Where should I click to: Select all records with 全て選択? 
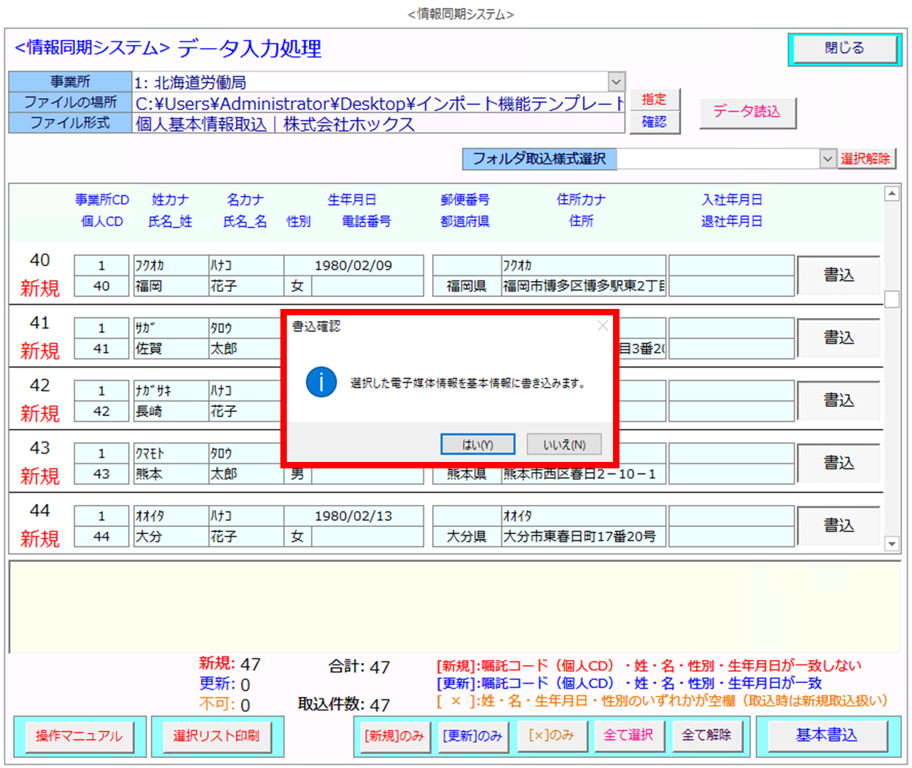coord(628,735)
